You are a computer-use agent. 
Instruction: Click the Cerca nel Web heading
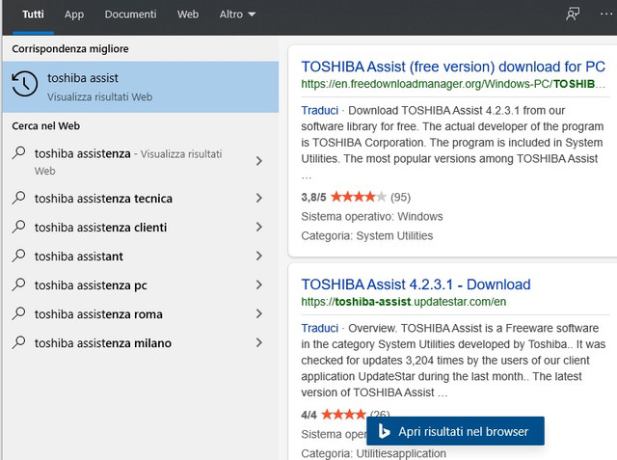(45, 126)
